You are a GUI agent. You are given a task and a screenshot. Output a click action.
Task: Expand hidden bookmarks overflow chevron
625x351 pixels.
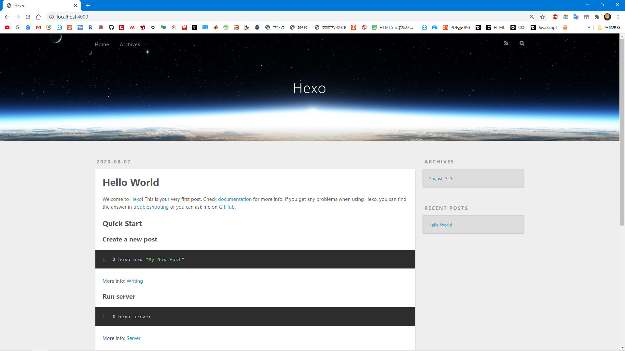(589, 28)
